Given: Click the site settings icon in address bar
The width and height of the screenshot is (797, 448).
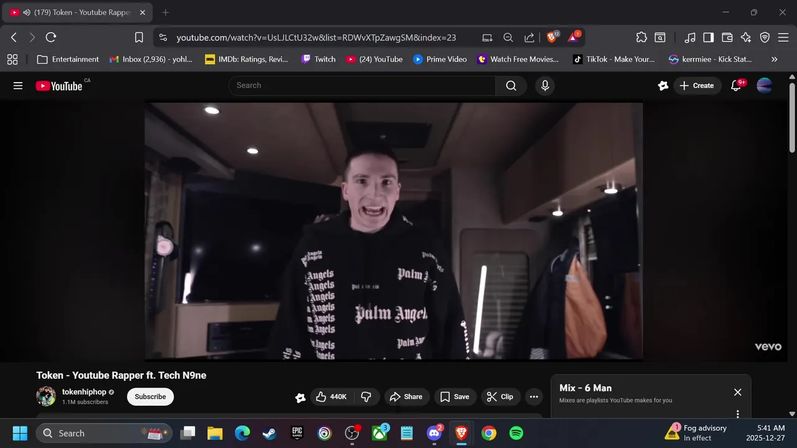Looking at the screenshot, I should pyautogui.click(x=163, y=37).
